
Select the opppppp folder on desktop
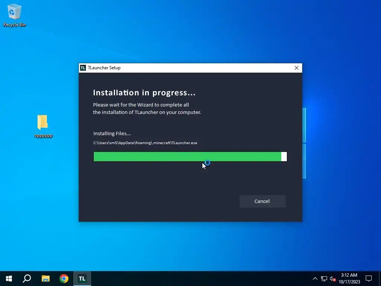pyautogui.click(x=43, y=126)
